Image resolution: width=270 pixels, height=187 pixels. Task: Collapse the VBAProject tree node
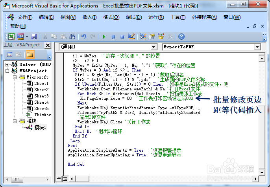click(x=7, y=71)
